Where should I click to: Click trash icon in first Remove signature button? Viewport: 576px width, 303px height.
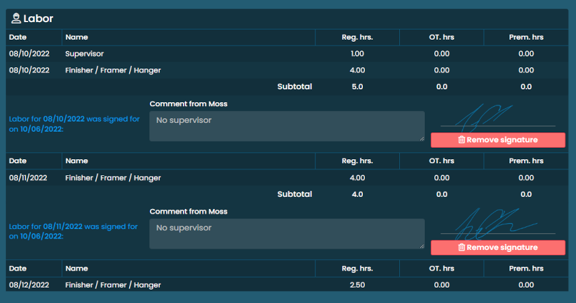point(461,140)
